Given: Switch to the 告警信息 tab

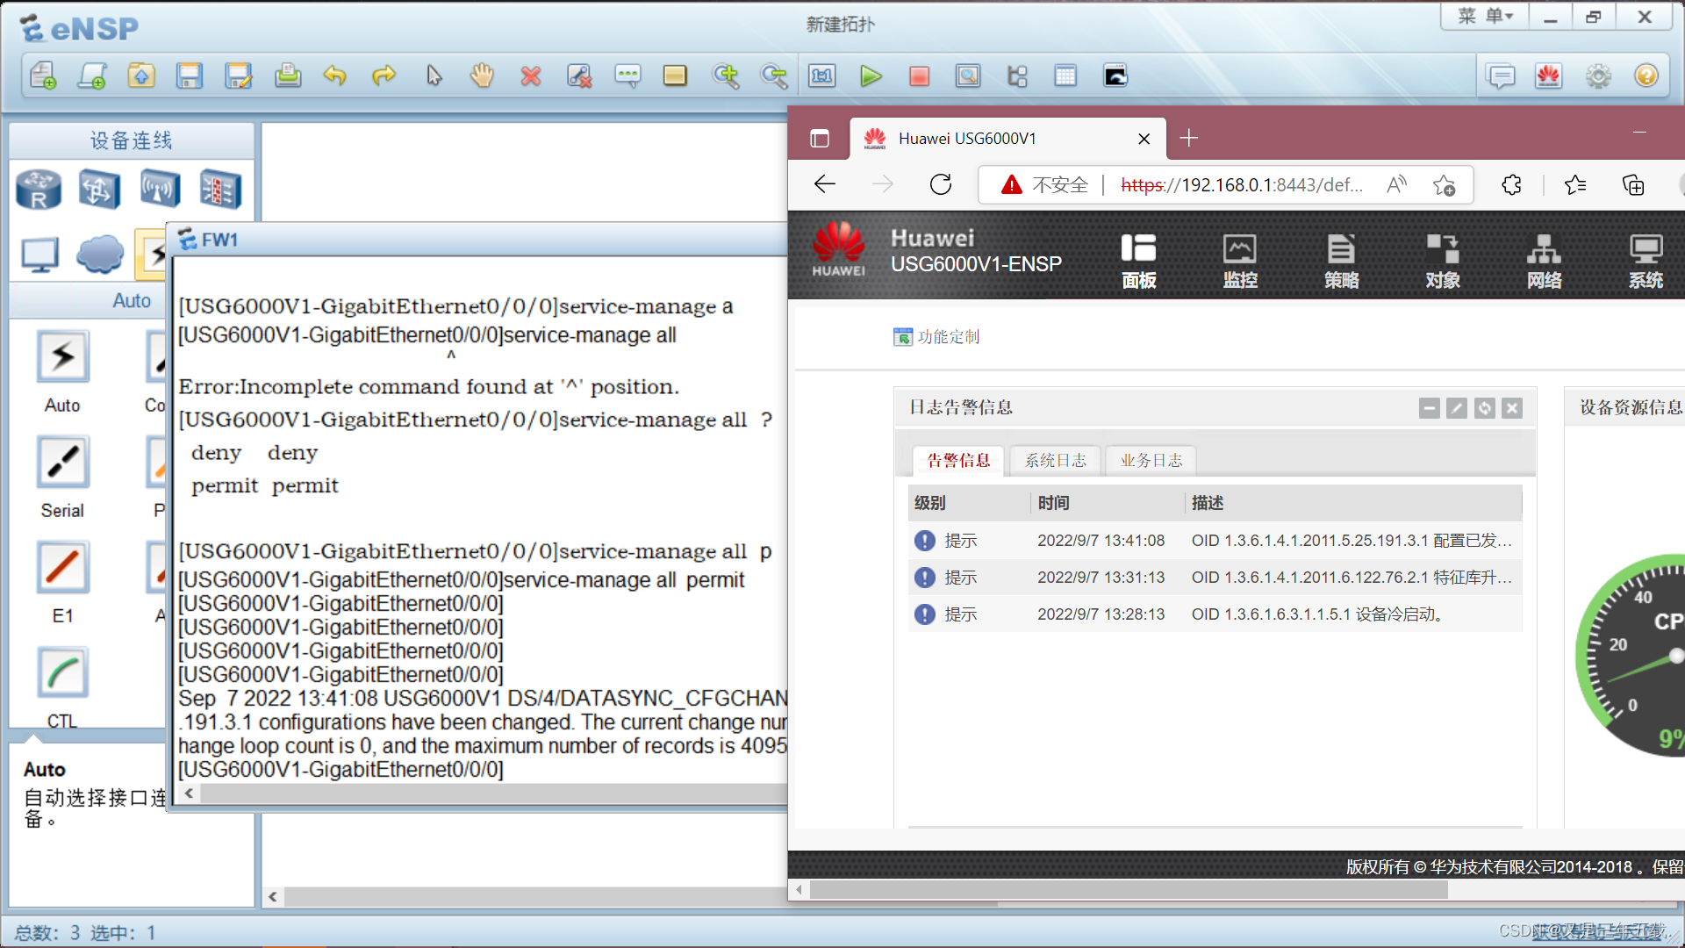Looking at the screenshot, I should point(958,460).
